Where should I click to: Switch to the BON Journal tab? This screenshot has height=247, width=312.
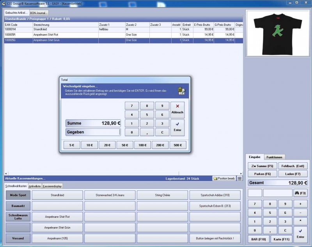click(x=39, y=13)
